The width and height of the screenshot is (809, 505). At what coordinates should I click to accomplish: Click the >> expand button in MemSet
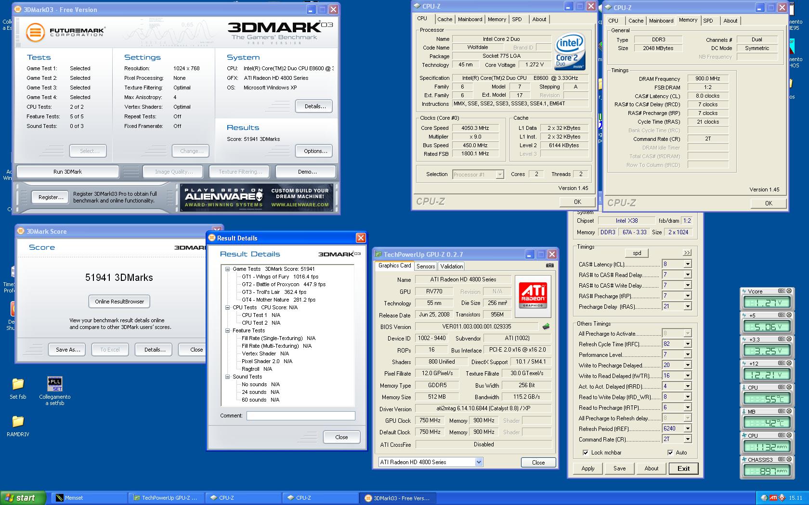click(x=687, y=252)
